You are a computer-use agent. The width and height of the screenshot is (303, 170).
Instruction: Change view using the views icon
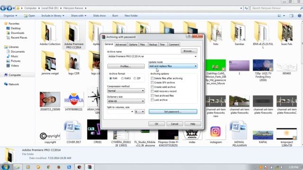279,16
